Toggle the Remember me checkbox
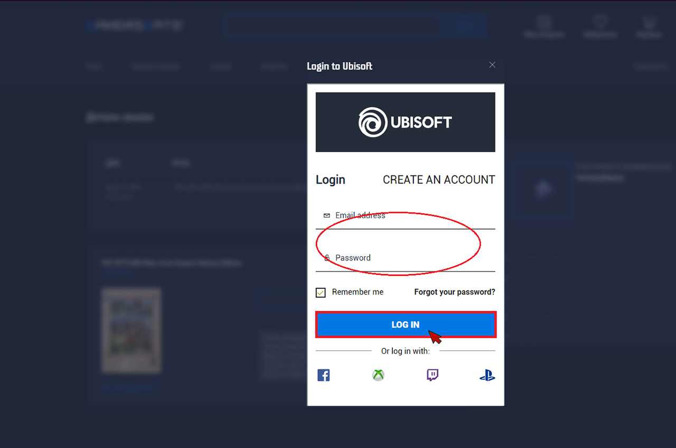 [x=321, y=293]
